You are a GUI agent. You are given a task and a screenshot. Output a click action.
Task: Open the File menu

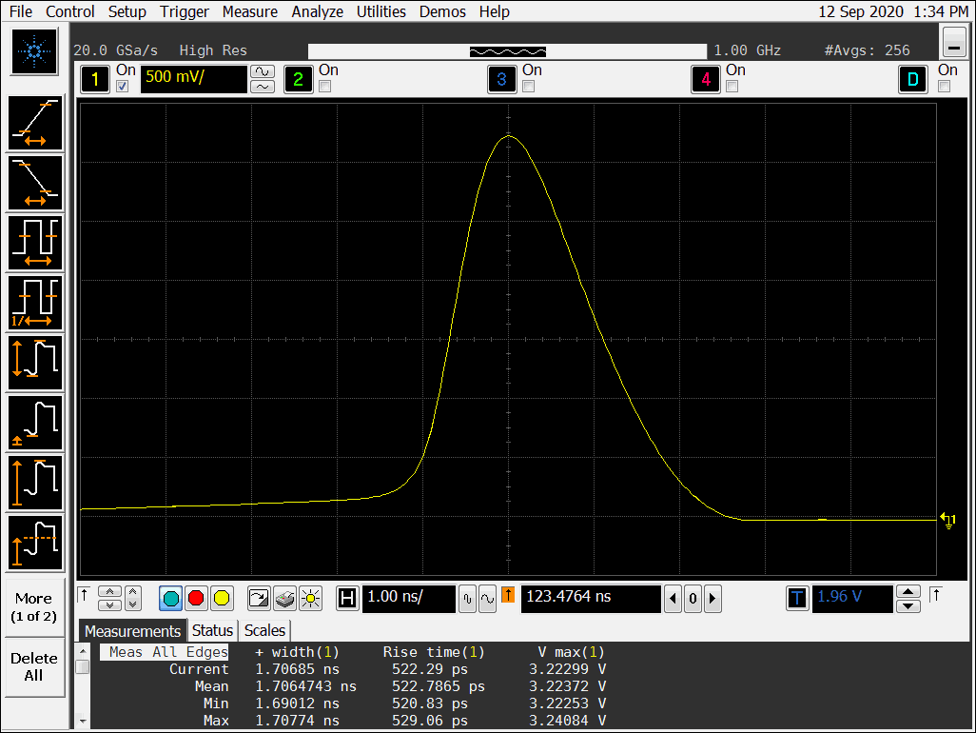21,11
